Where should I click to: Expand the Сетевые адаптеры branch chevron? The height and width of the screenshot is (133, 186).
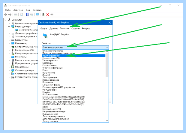(9, 70)
